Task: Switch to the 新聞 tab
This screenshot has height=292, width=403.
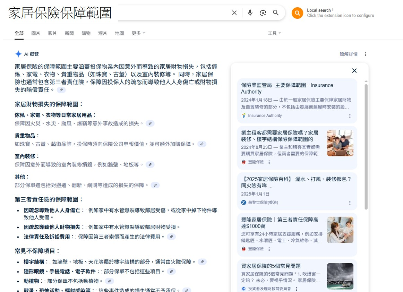Action: 69,33
